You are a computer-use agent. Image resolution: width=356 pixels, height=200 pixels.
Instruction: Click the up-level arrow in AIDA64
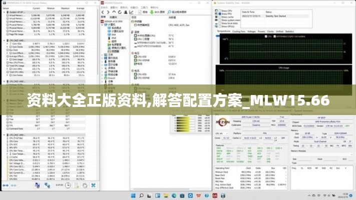tap(114, 12)
